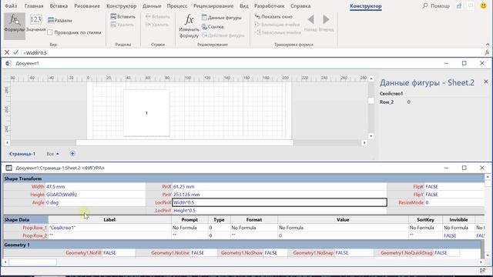
Task: Click the Row_2 value in shape data panel
Action: coord(408,102)
